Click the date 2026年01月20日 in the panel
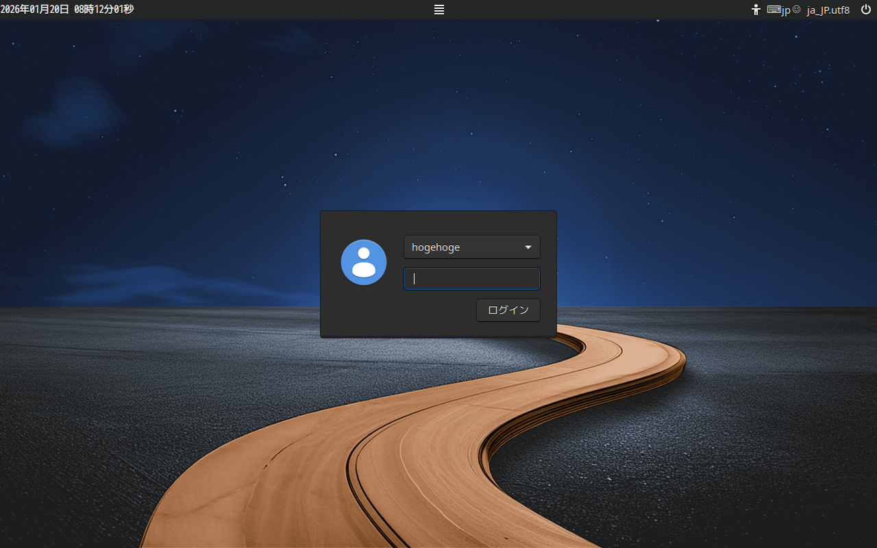 click(x=35, y=10)
